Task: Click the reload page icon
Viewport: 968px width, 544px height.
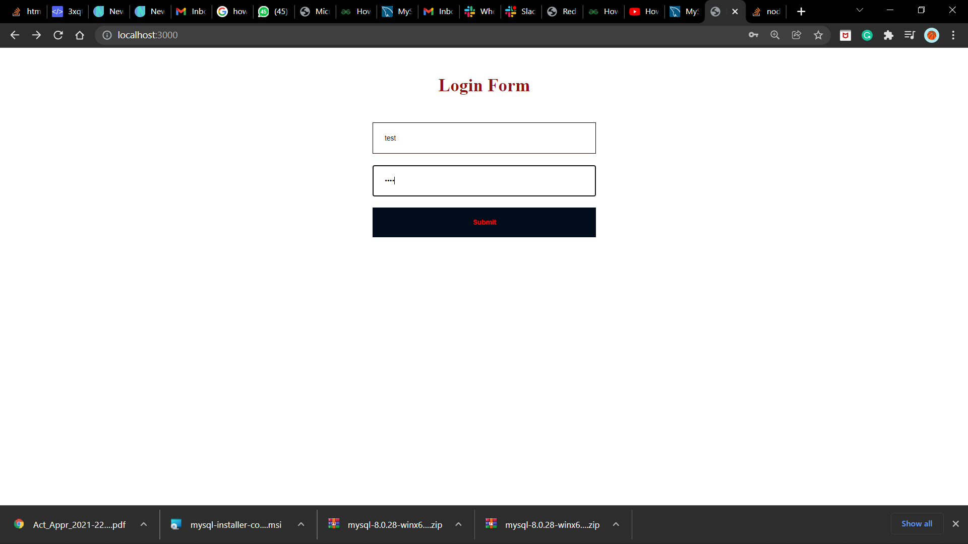Action: pos(58,35)
